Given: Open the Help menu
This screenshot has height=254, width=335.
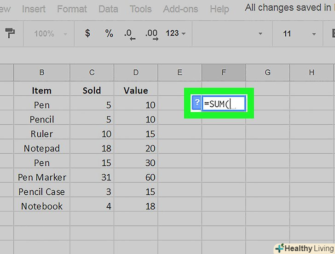Looking at the screenshot, I should click(219, 9).
